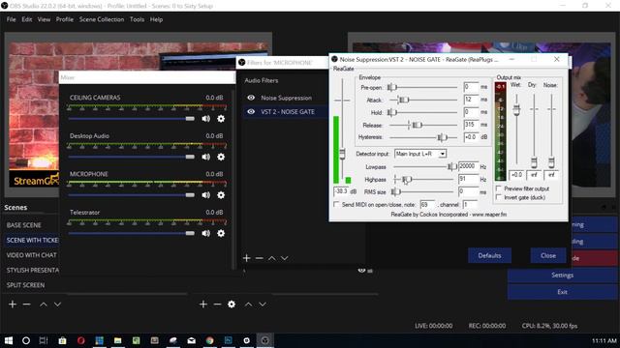Image resolution: width=620 pixels, height=348 pixels.
Task: Click the Attack slider handle
Action: 403,100
